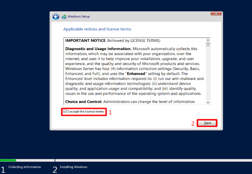Click the blue back arrow button
Screen dimensions: 252x174
[56, 17]
